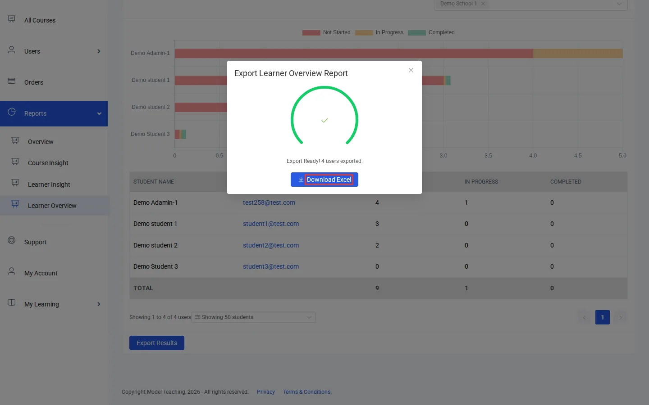Open the Showing 50 students dropdown
The image size is (649, 405).
coord(253,317)
